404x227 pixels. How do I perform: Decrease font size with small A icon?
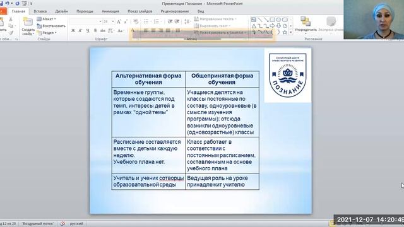pyautogui.click(x=126, y=21)
